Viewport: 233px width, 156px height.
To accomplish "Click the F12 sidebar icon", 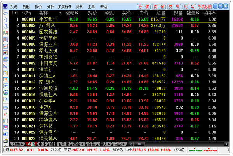I will (6, 86).
